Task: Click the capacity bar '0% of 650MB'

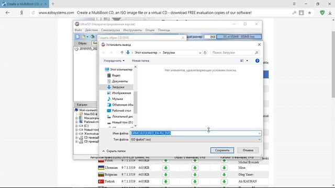Action: coord(239,37)
